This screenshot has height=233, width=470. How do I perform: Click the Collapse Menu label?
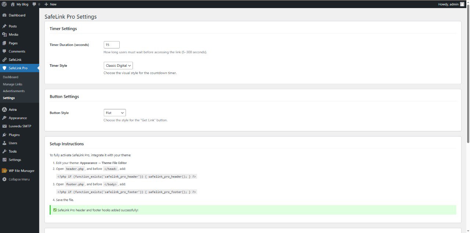pos(19,179)
